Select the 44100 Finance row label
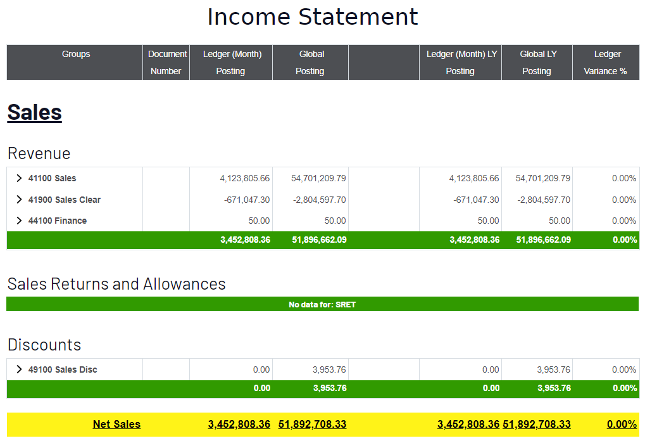The width and height of the screenshot is (645, 443). [x=58, y=221]
